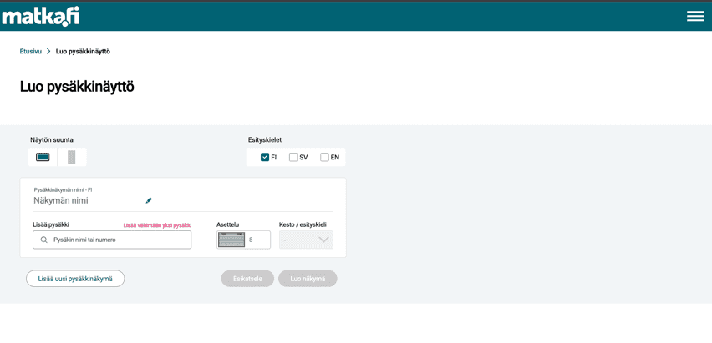Click the Näytön suunta label

(52, 139)
